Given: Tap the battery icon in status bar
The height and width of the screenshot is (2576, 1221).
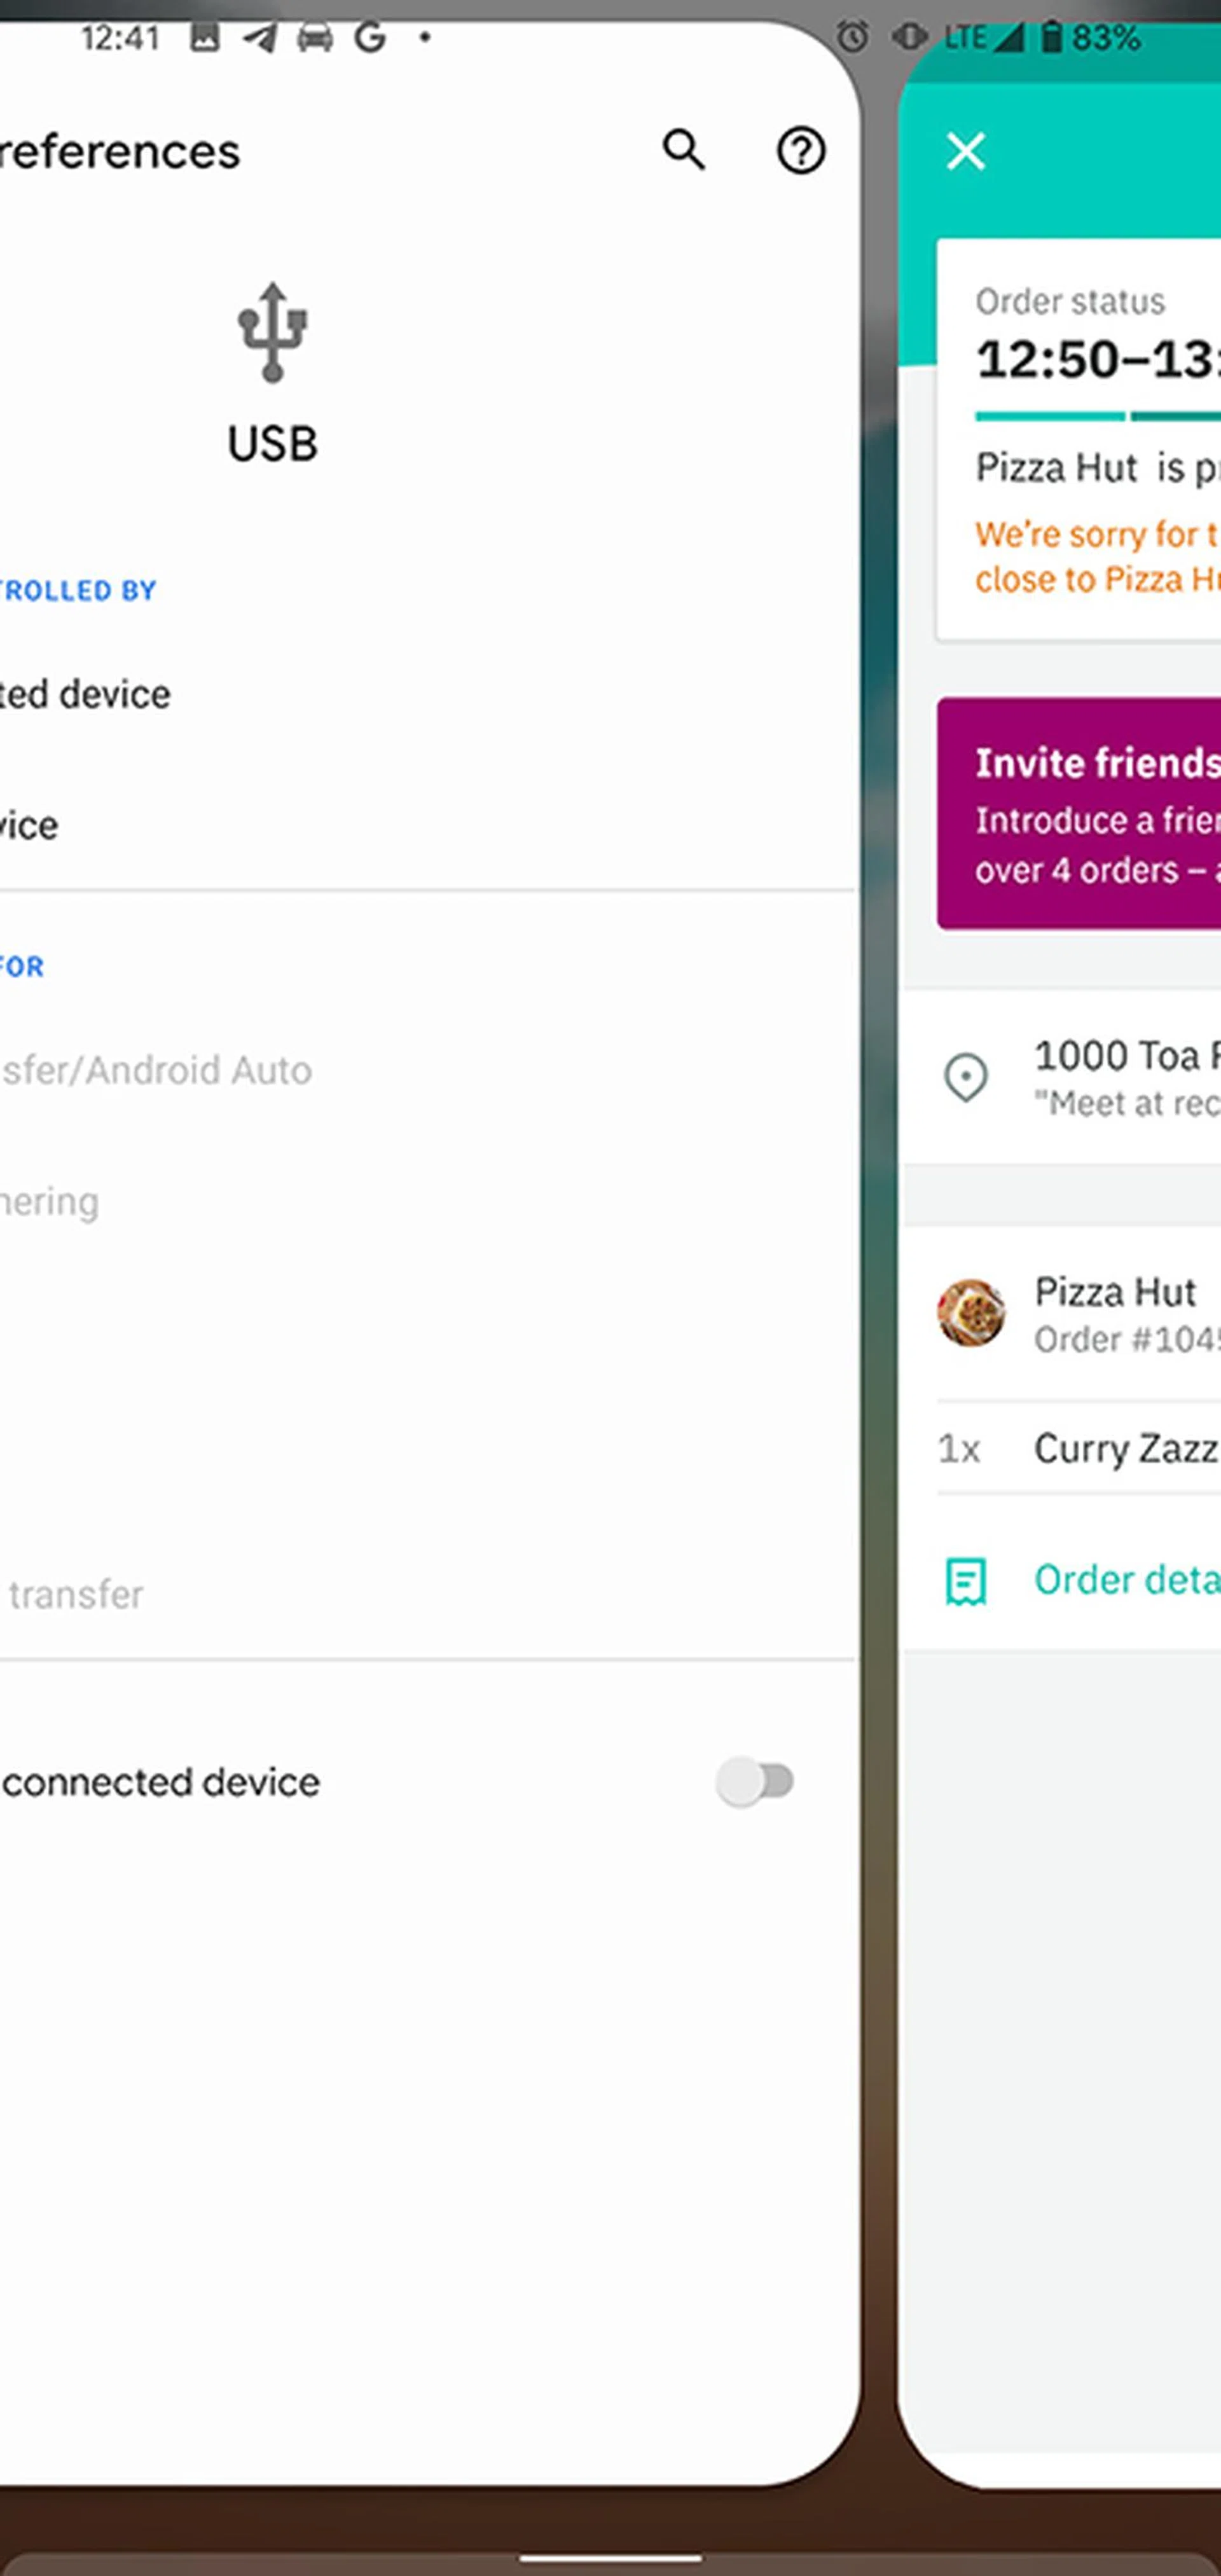Looking at the screenshot, I should [x=1051, y=38].
